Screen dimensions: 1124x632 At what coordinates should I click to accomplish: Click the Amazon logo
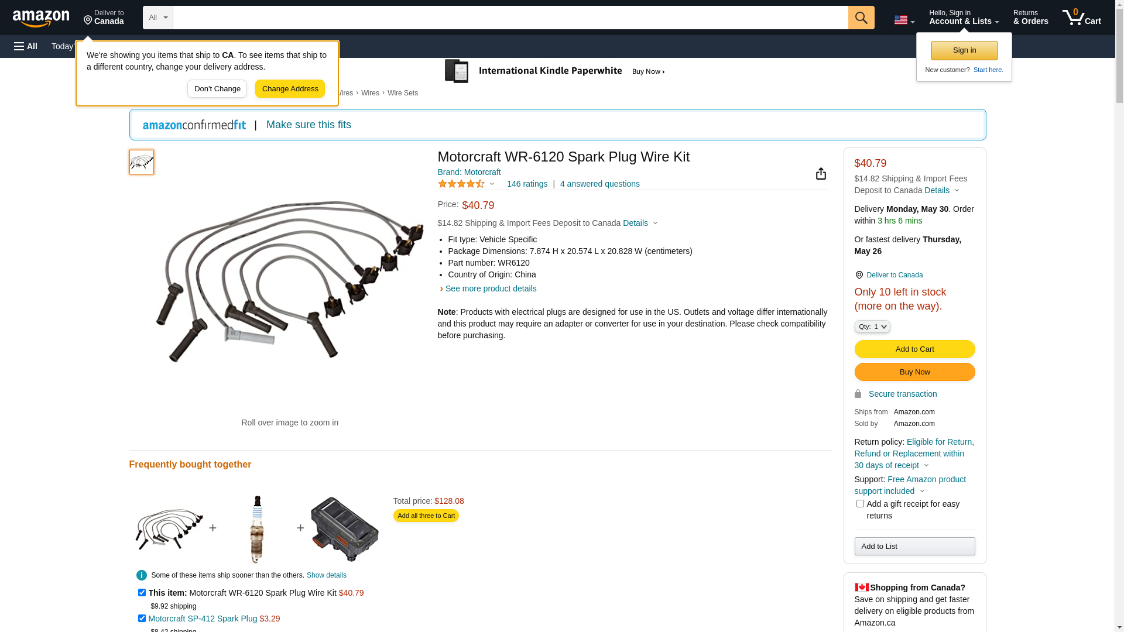tap(41, 18)
